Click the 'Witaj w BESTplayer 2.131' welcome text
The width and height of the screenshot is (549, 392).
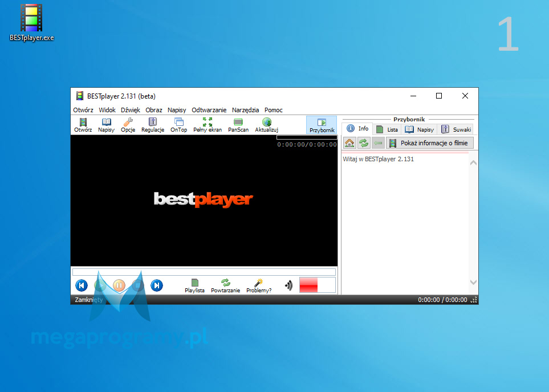(378, 159)
